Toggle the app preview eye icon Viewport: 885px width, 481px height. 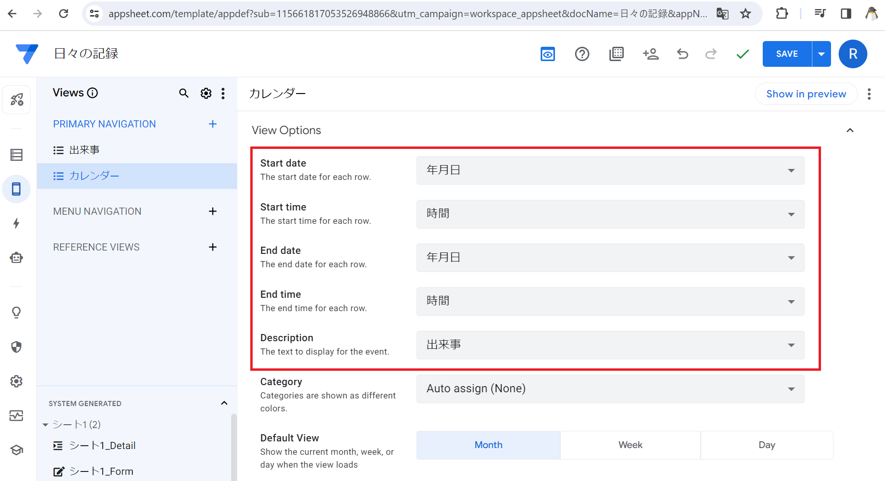tap(548, 54)
